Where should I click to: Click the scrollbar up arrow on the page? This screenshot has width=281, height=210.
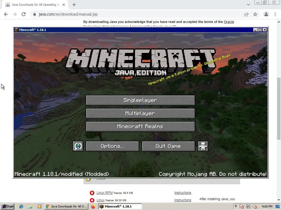click(x=279, y=22)
